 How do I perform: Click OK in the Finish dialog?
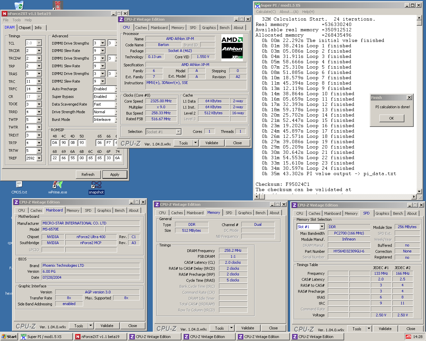(391, 118)
